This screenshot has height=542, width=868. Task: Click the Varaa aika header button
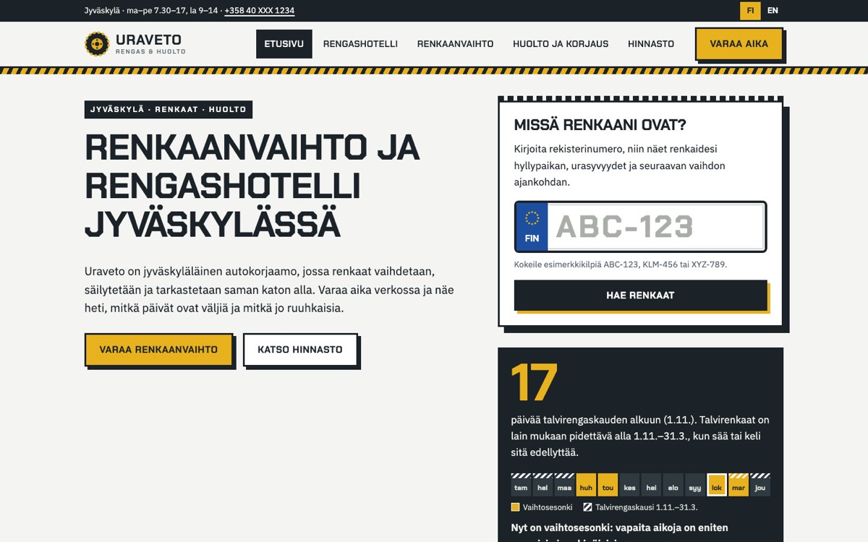[739, 44]
